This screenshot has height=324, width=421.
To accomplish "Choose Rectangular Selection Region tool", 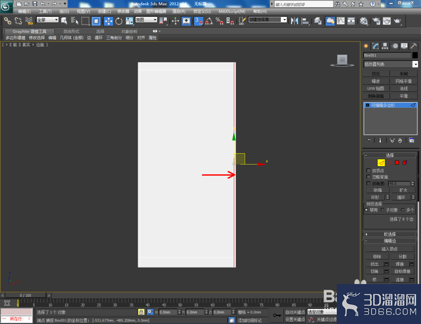I will pos(85,21).
